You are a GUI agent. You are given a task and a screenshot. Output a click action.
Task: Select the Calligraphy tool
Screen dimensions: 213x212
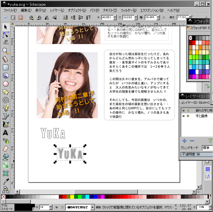pyautogui.click(x=5, y=124)
